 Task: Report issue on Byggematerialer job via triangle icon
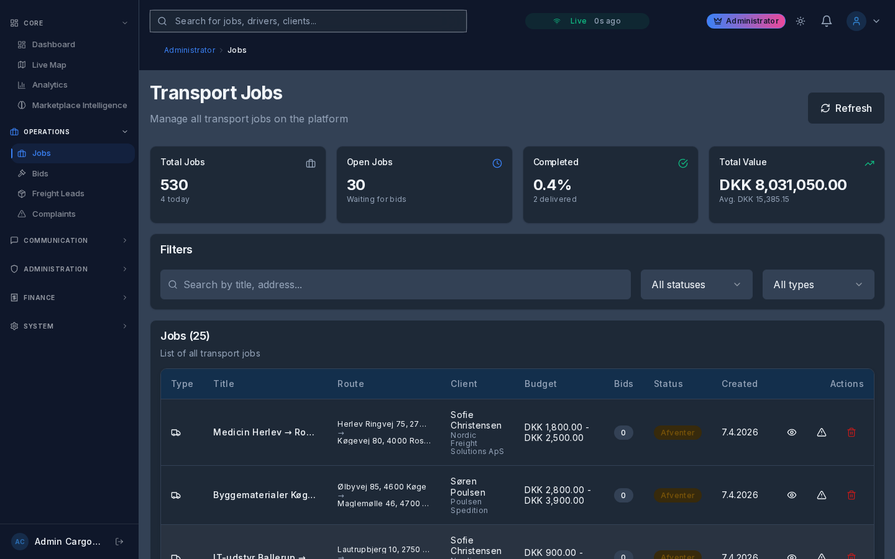(x=822, y=495)
